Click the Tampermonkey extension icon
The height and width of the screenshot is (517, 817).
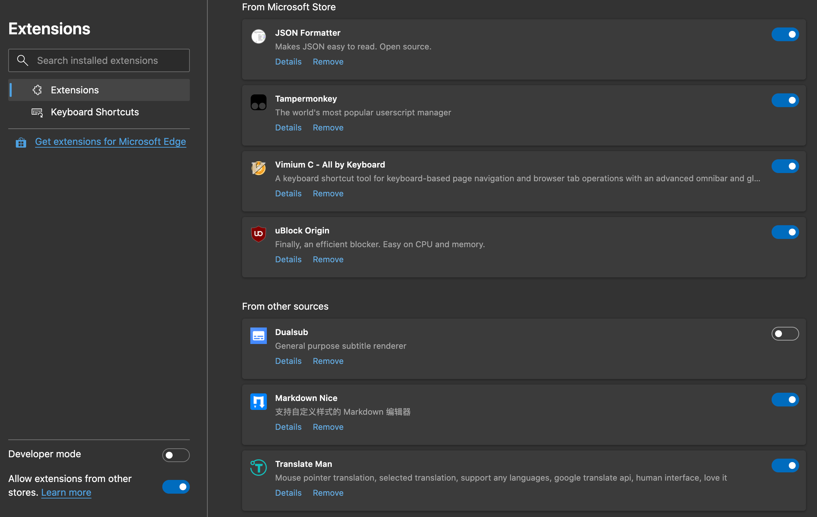tap(259, 102)
